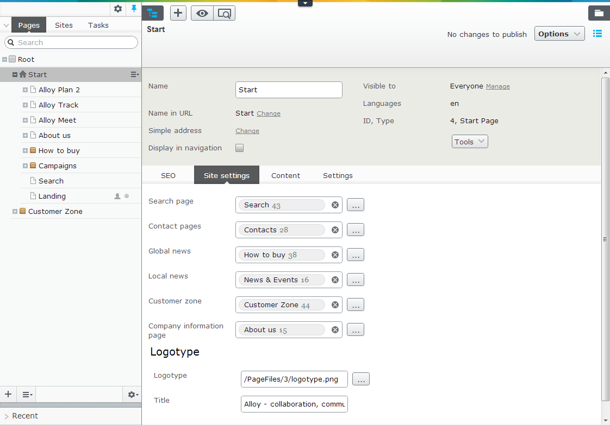The image size is (610, 425).
Task: Switch to the Sites tab
Action: [64, 25]
